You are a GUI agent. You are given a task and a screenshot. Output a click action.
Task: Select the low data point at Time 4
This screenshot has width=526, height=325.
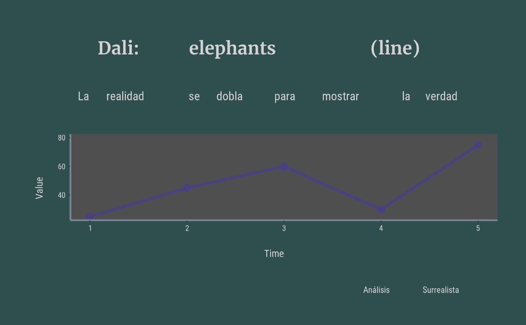[x=381, y=209]
